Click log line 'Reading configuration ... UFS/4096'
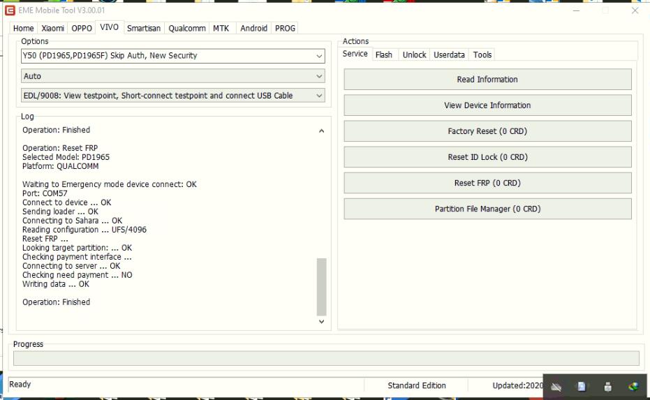This screenshot has height=400, width=650. click(x=84, y=230)
